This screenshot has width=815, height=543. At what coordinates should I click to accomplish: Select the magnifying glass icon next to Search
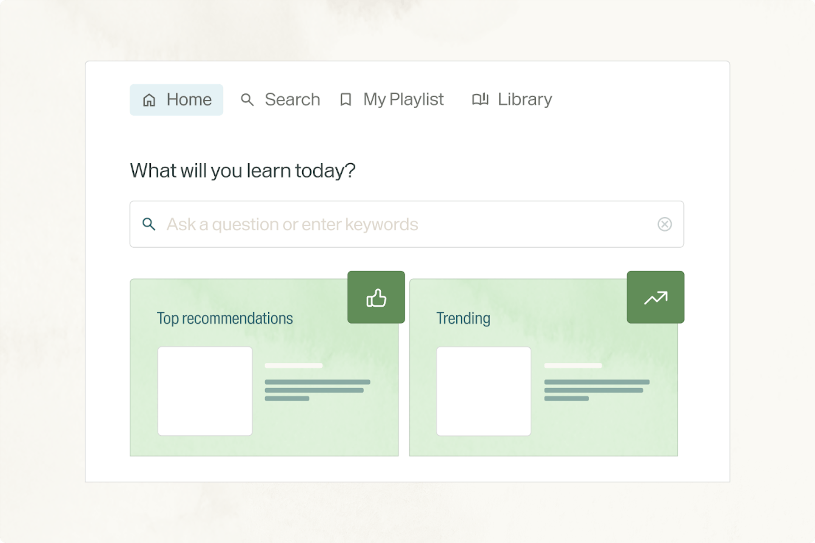pyautogui.click(x=247, y=100)
